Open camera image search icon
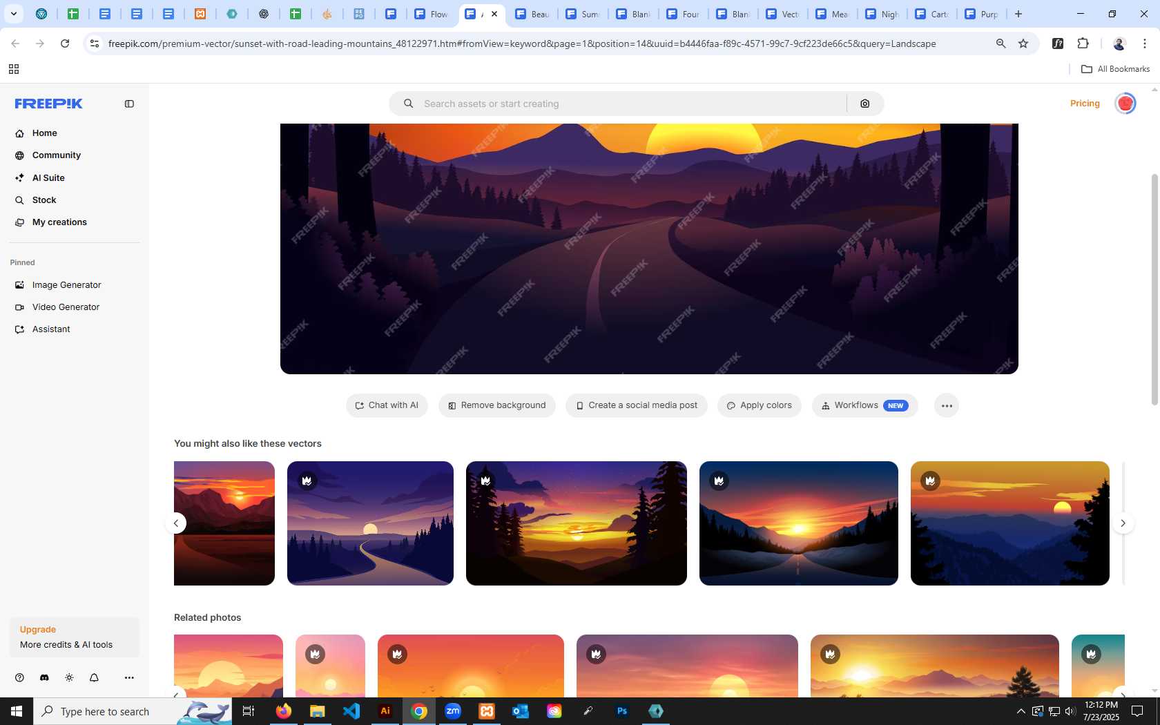 (865, 104)
